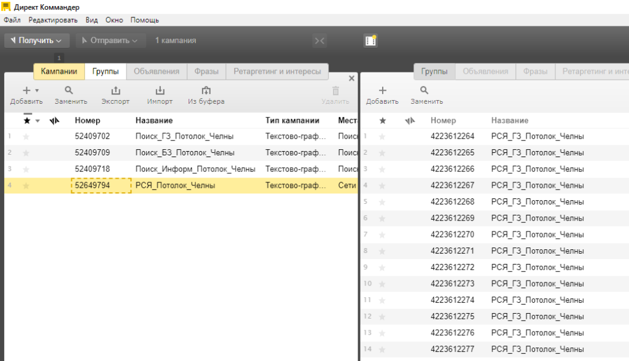Open the Файл menu
This screenshot has height=361, width=629.
click(x=12, y=20)
